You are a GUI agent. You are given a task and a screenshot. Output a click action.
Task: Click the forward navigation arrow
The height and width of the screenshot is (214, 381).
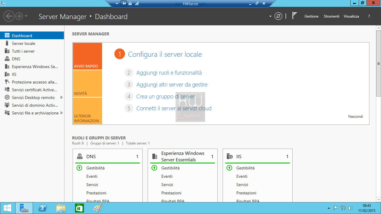pos(19,16)
